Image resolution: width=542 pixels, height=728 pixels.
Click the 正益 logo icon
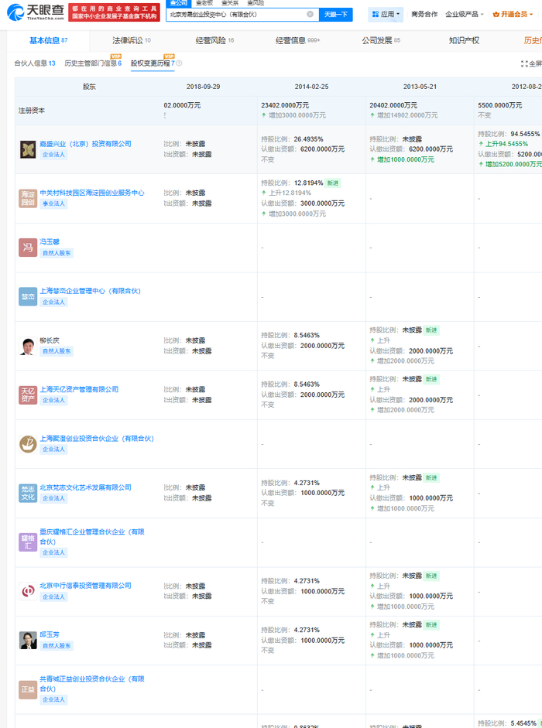tap(28, 689)
